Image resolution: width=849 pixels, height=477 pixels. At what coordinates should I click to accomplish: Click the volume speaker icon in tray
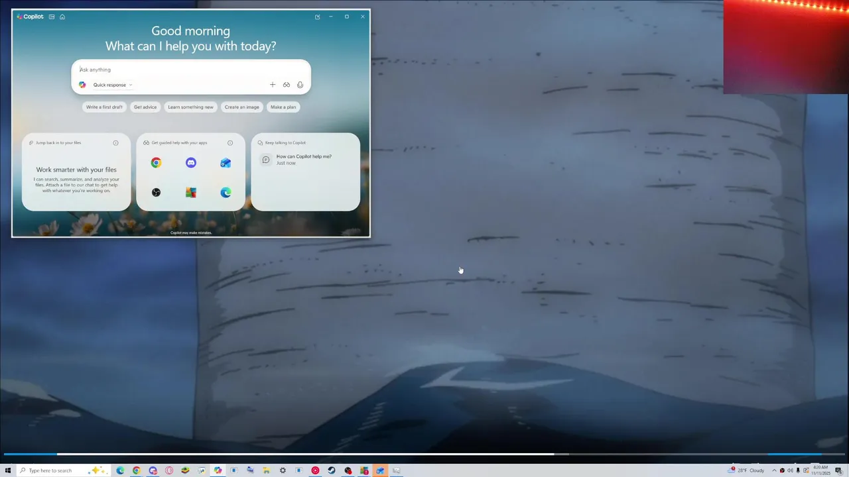(x=790, y=470)
